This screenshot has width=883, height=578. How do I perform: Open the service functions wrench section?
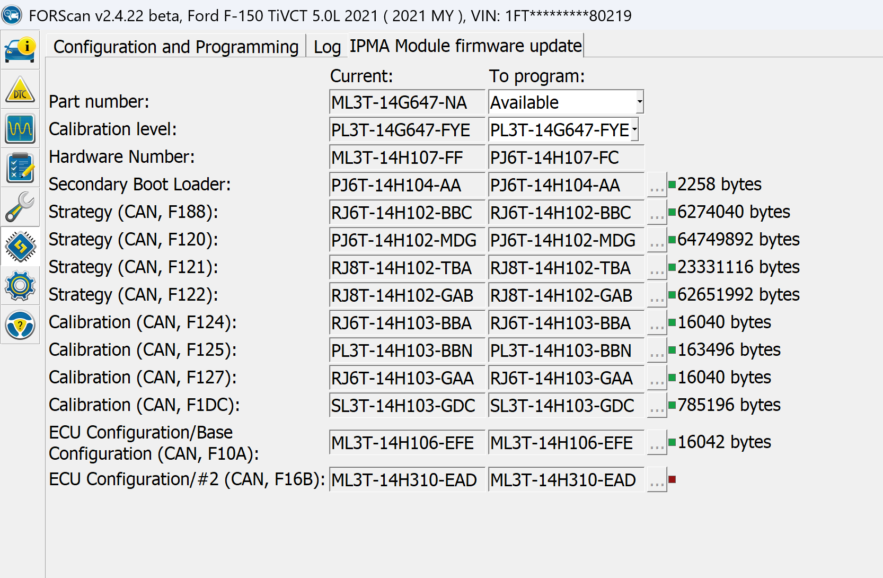[x=20, y=207]
